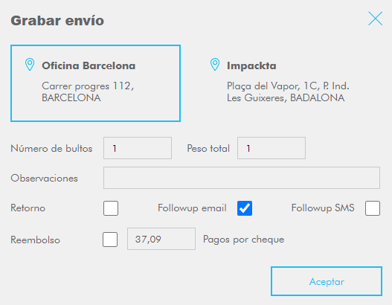Click the Observaciones text field
The height and width of the screenshot is (305, 392).
242,178
